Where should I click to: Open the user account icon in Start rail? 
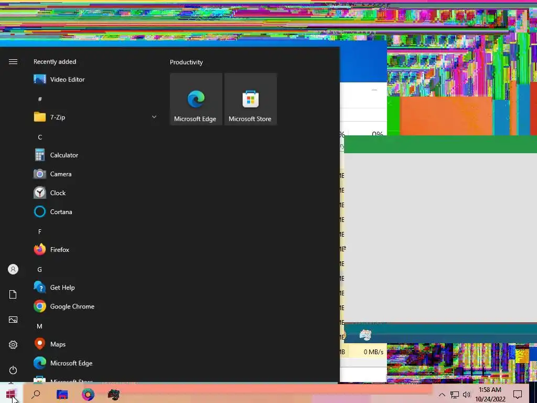point(13,269)
